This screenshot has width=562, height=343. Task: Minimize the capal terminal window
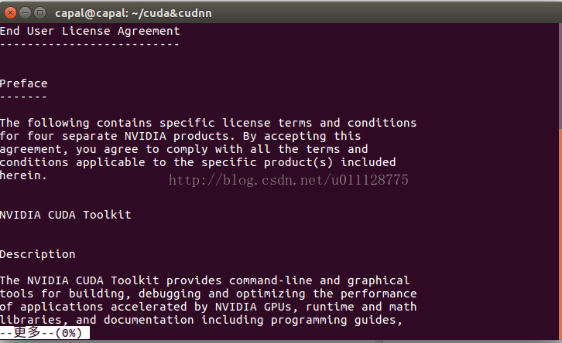pyautogui.click(x=25, y=13)
